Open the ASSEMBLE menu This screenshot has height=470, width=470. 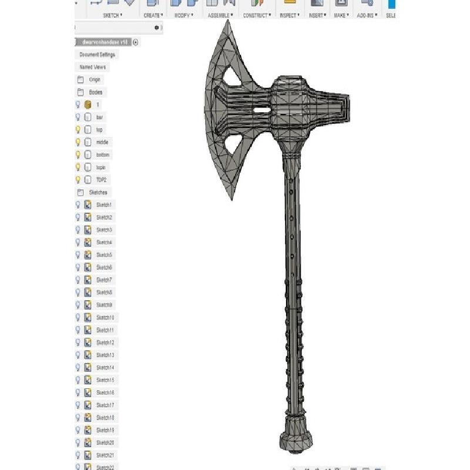[x=220, y=15]
